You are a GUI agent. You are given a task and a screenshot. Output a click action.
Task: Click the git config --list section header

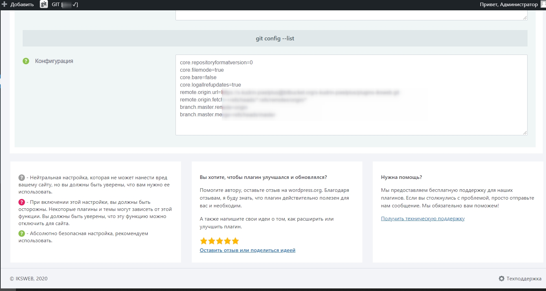(x=275, y=38)
